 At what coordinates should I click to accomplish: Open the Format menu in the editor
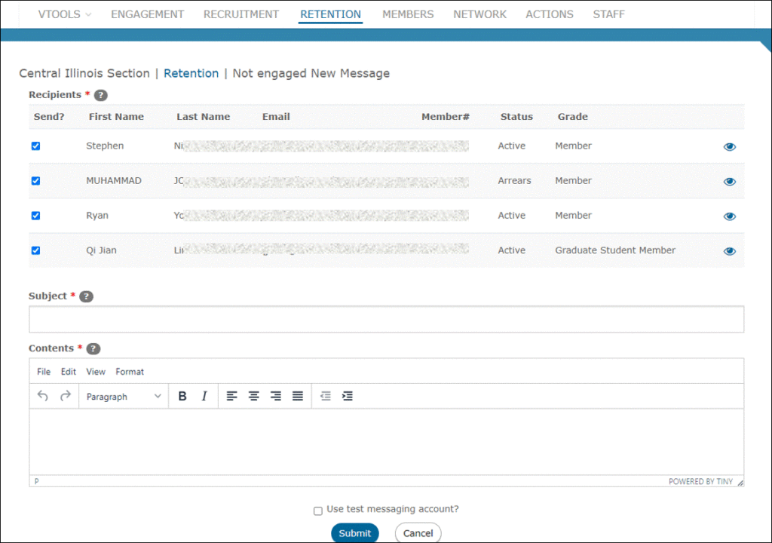[x=129, y=371]
